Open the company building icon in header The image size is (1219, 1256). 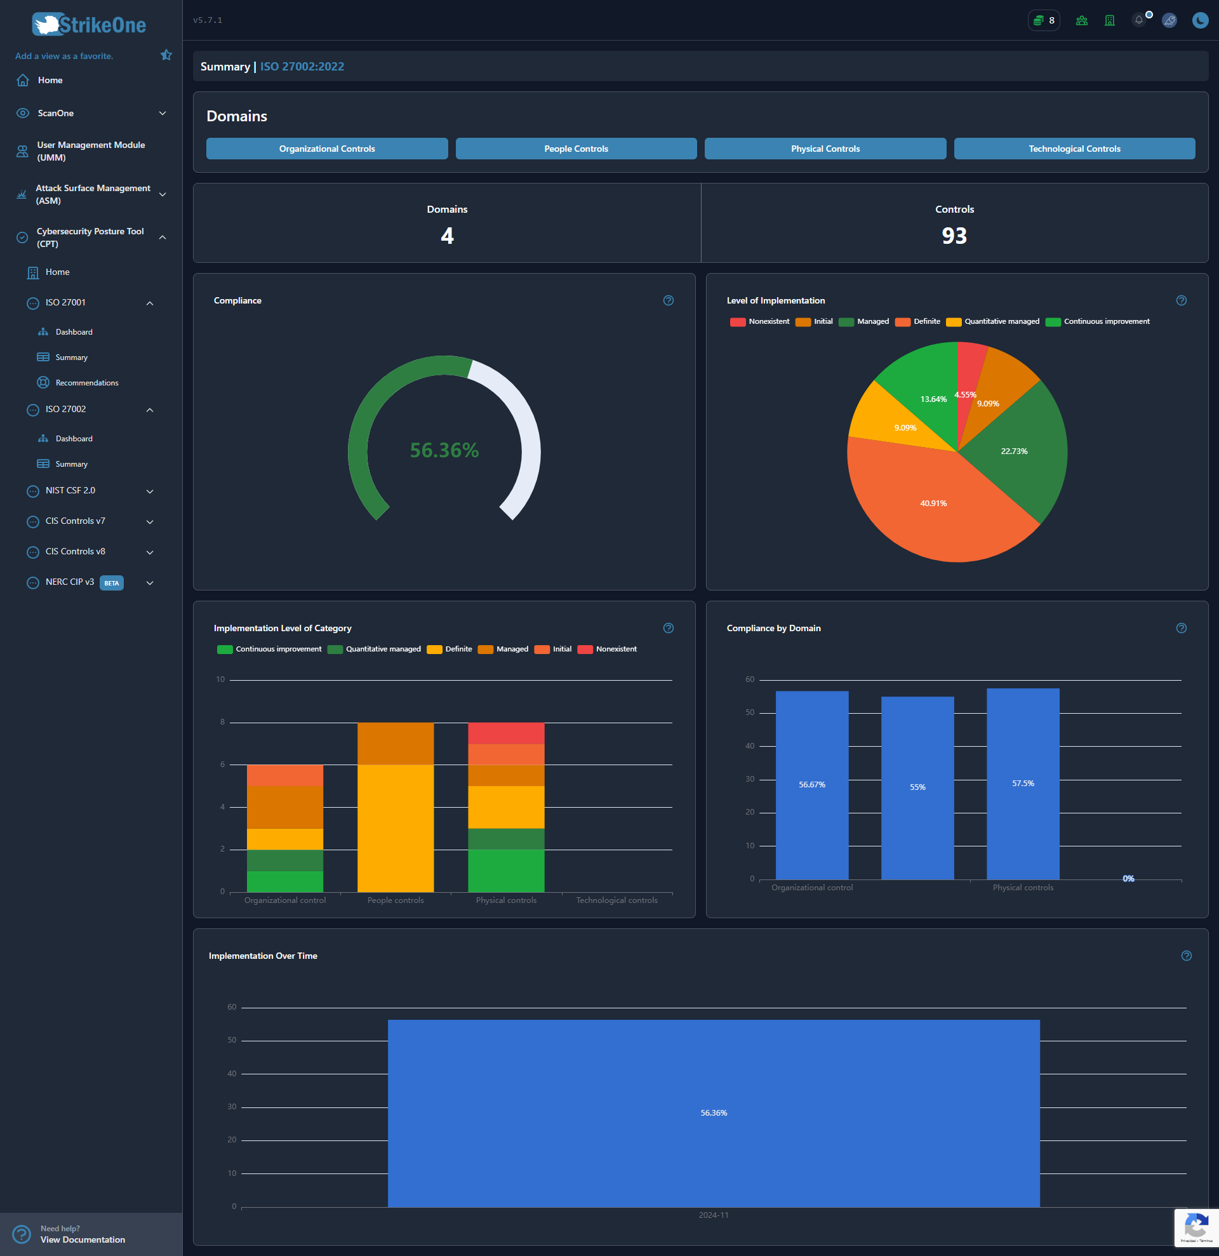[x=1109, y=20]
